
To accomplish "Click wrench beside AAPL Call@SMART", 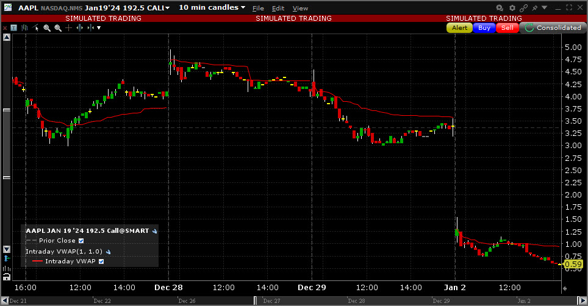I will pos(154,231).
